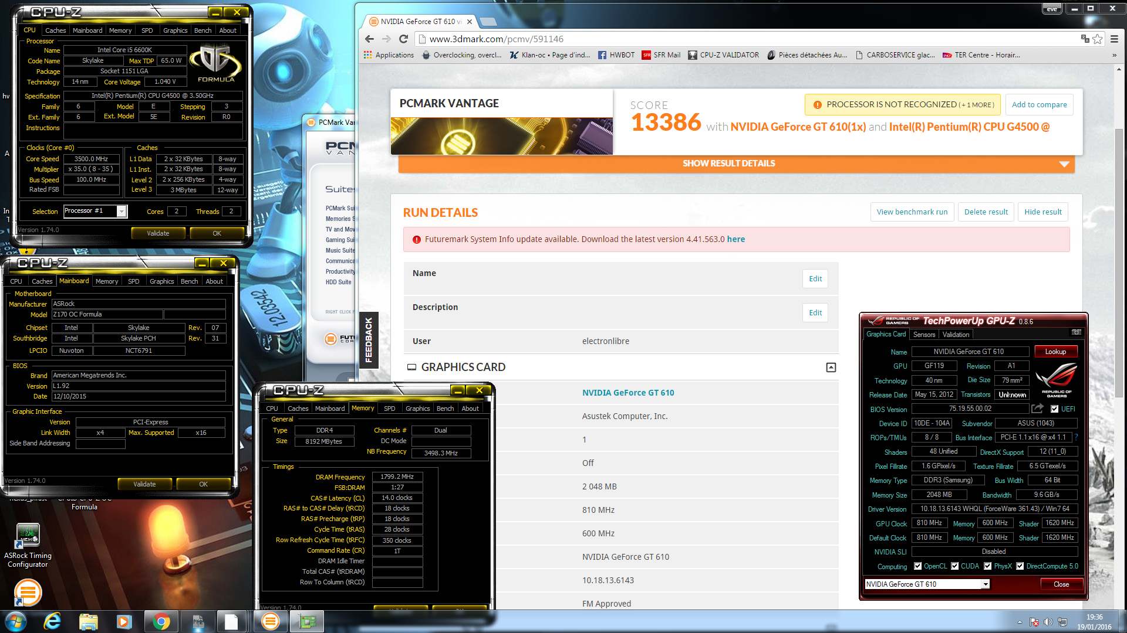Image resolution: width=1127 pixels, height=633 pixels.
Task: Reload the 3dmark page
Action: 403,39
